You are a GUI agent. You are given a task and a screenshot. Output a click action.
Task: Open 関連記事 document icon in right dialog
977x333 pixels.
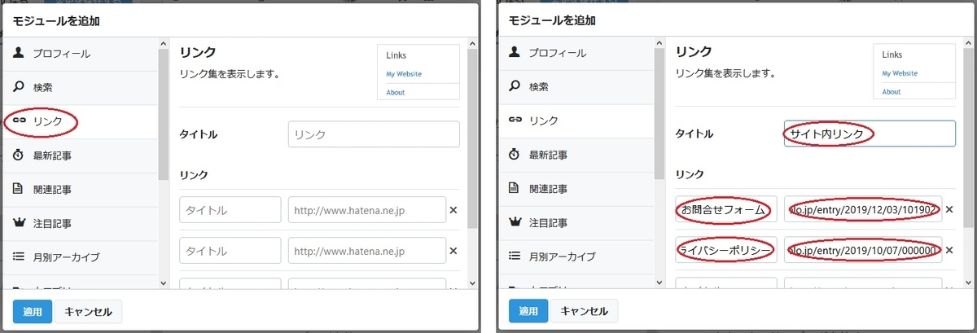515,188
